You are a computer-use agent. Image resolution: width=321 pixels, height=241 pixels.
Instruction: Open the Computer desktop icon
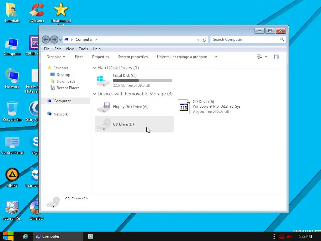(12, 47)
